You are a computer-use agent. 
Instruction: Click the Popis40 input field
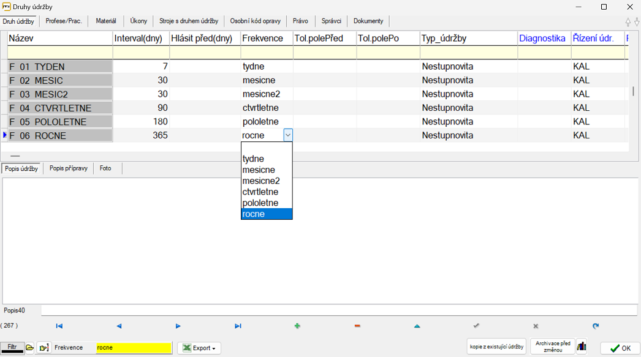pos(339,311)
